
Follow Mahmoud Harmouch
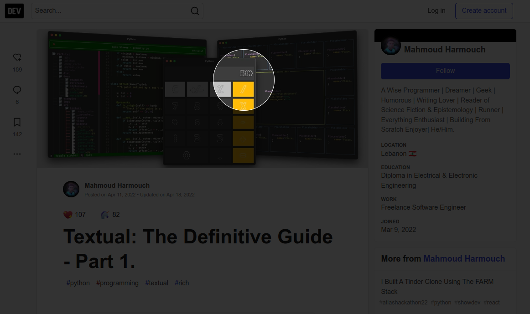pos(445,71)
